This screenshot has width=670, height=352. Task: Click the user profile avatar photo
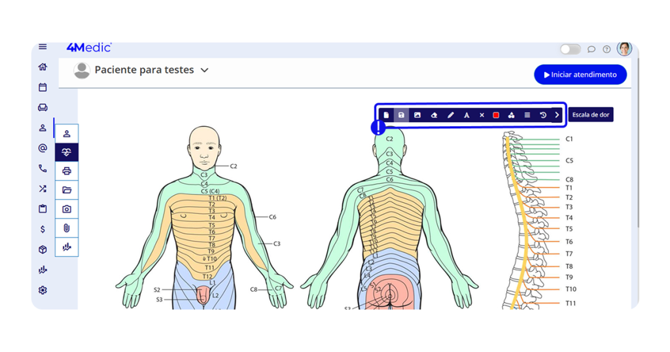tap(624, 49)
